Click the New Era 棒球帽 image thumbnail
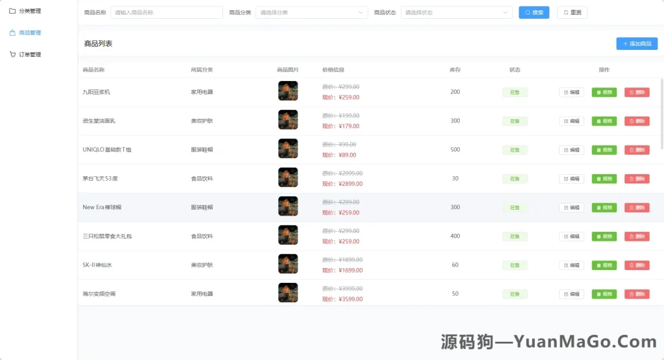Image resolution: width=664 pixels, height=360 pixels. coord(288,206)
